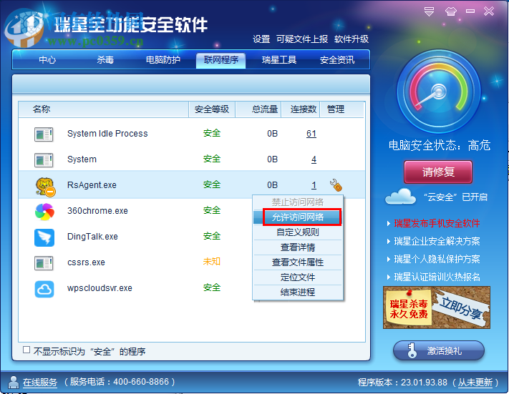Click the DingTalk.exe blue wing icon
509x394 pixels.
tap(44, 237)
